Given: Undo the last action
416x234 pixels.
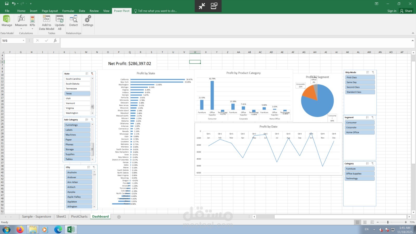Looking at the screenshot, I should 14,4.
